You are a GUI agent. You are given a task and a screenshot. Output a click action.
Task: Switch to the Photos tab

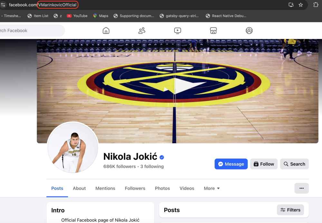(162, 188)
